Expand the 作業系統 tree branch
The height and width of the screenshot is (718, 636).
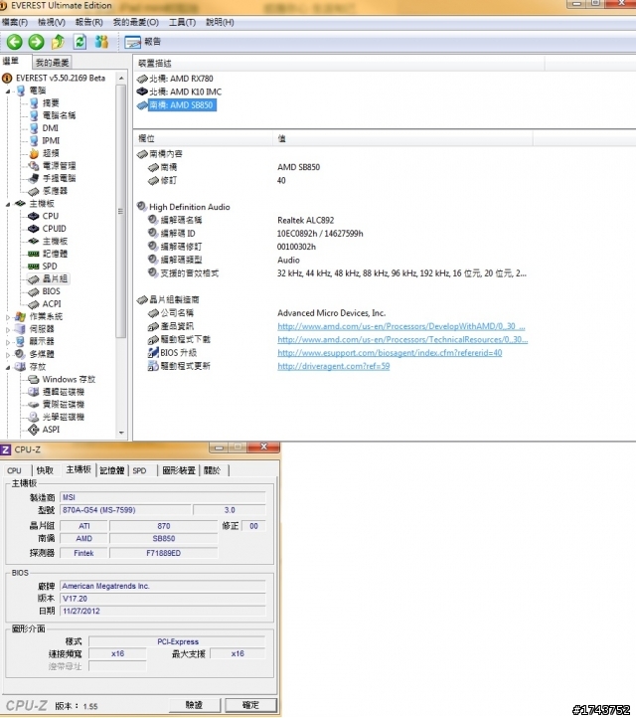[x=8, y=317]
